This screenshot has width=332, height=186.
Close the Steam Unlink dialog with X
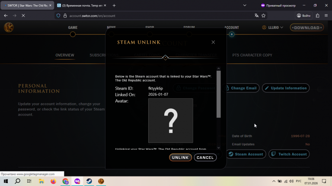[213, 42]
